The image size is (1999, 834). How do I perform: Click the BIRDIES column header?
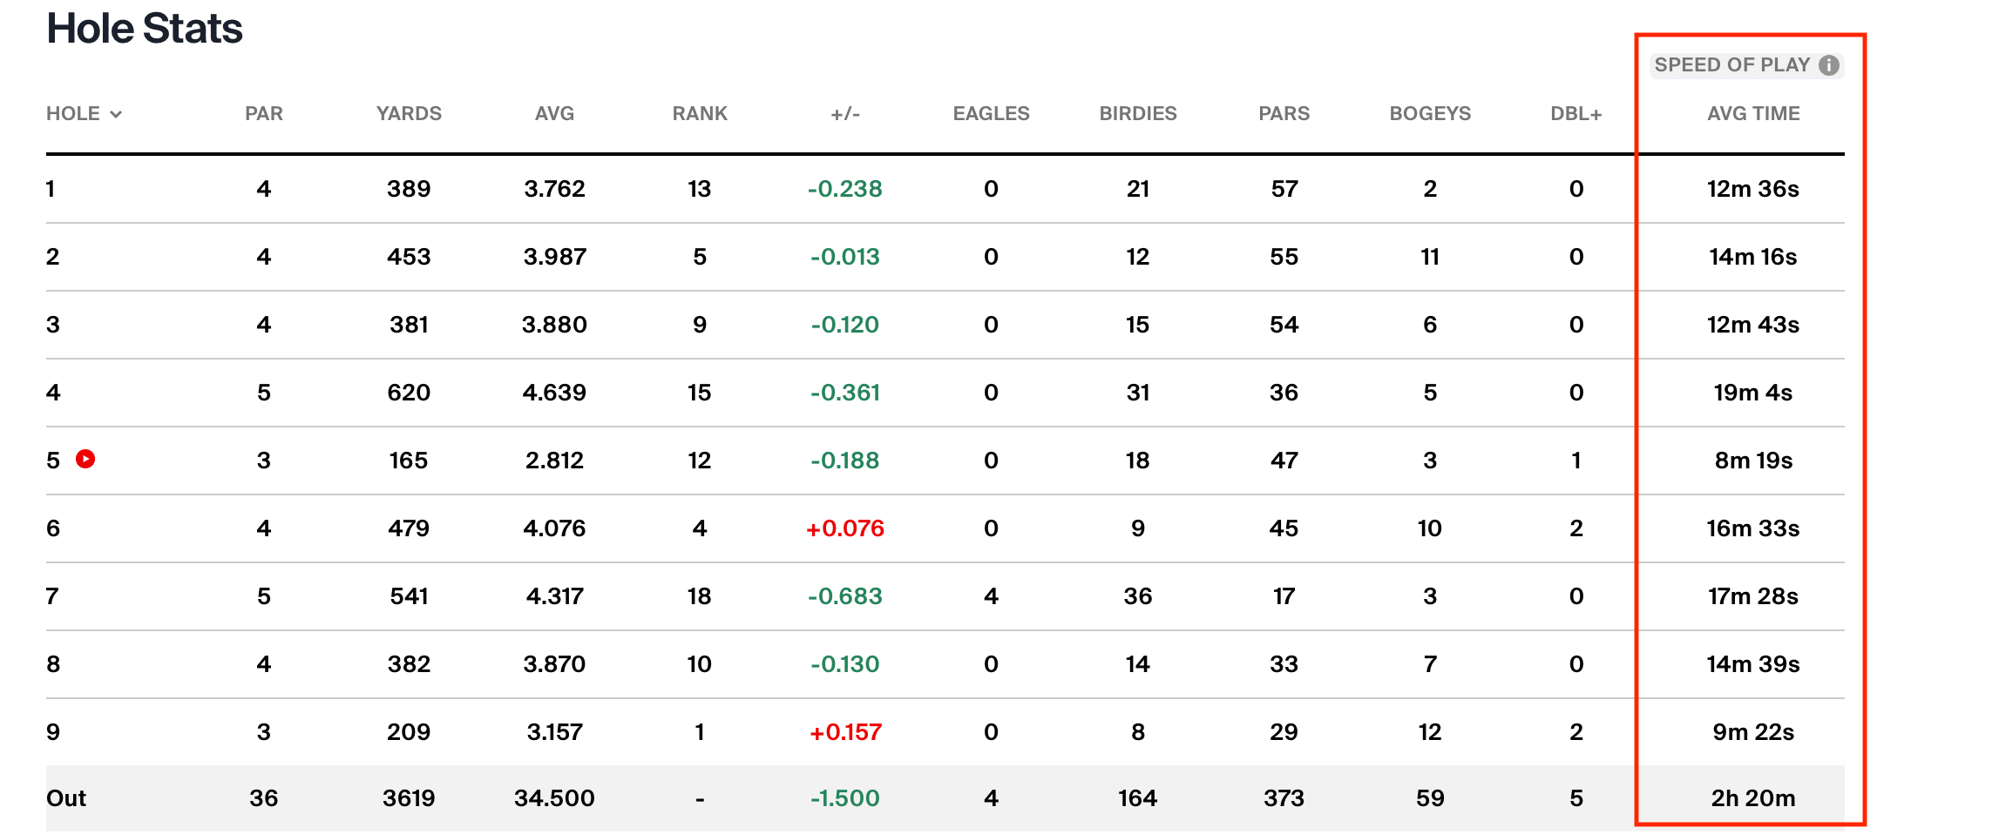(x=1137, y=114)
